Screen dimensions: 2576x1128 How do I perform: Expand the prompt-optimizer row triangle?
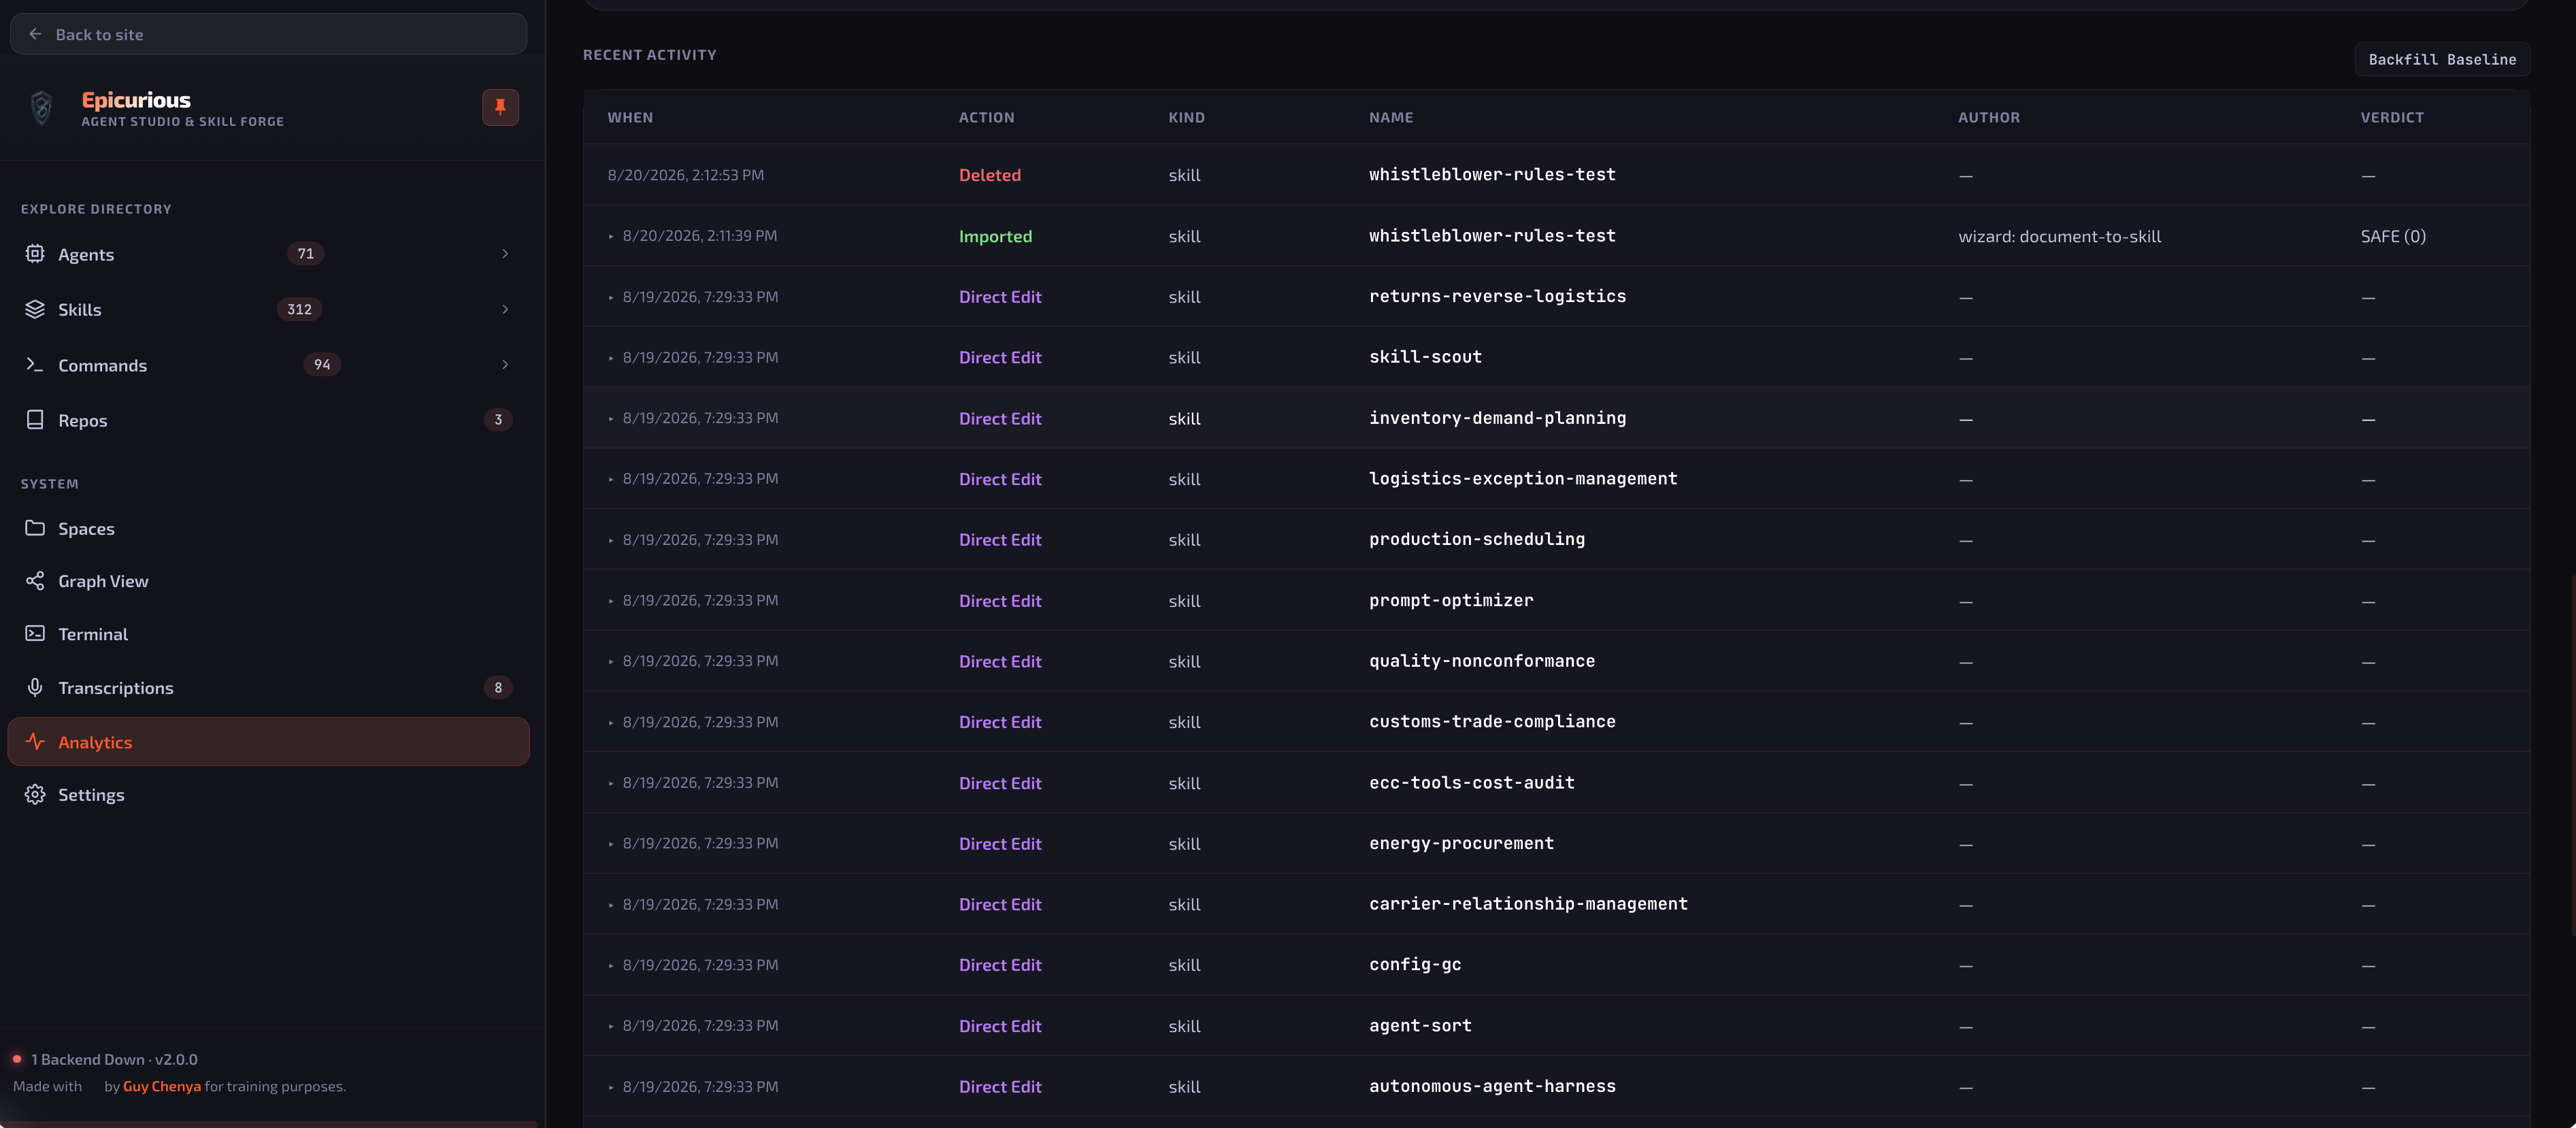tap(611, 601)
